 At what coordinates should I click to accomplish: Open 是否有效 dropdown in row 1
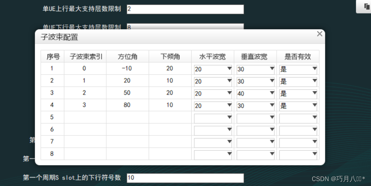point(298,69)
